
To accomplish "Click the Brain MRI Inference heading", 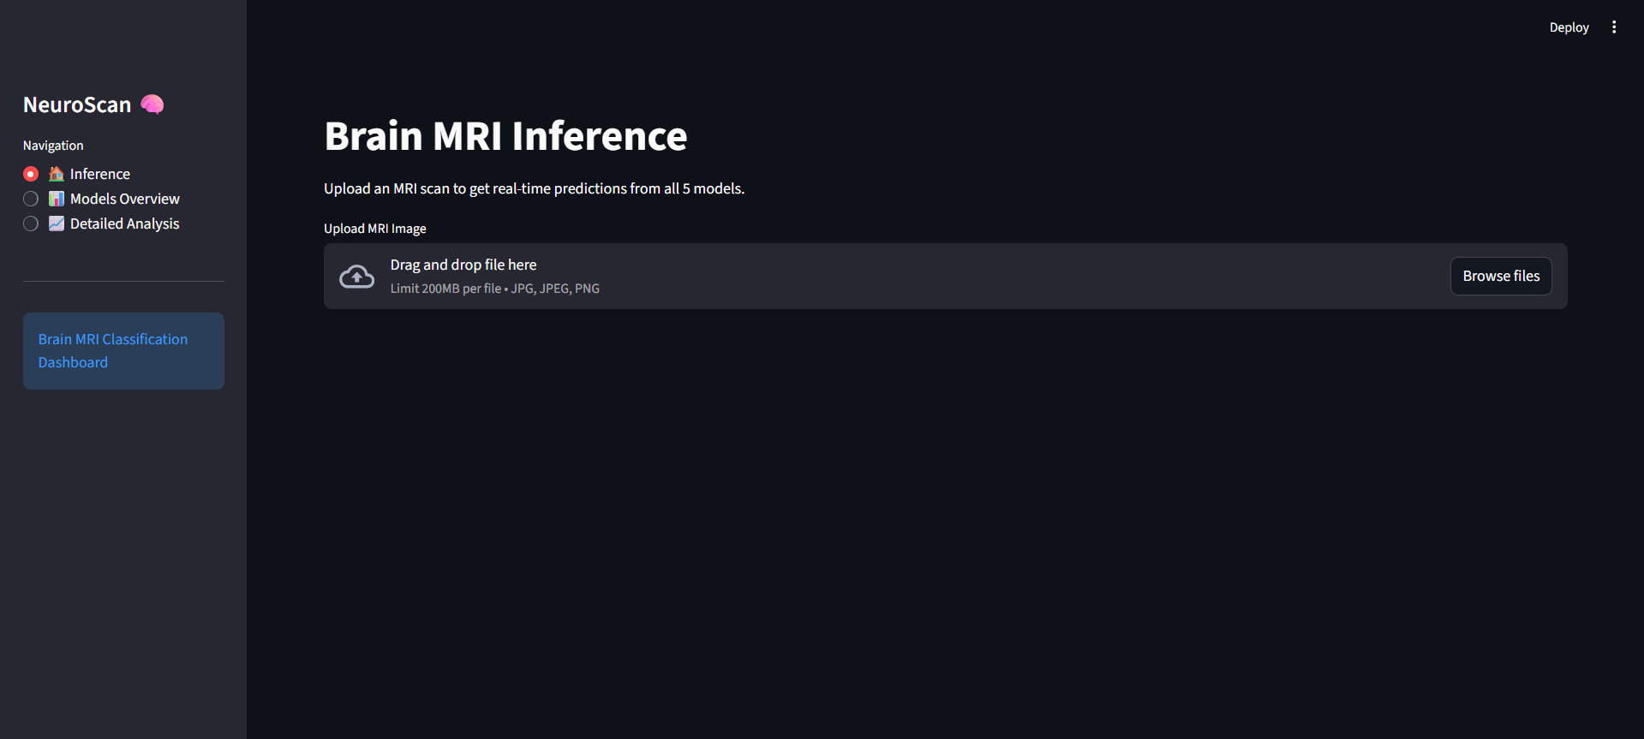I will [x=505, y=136].
